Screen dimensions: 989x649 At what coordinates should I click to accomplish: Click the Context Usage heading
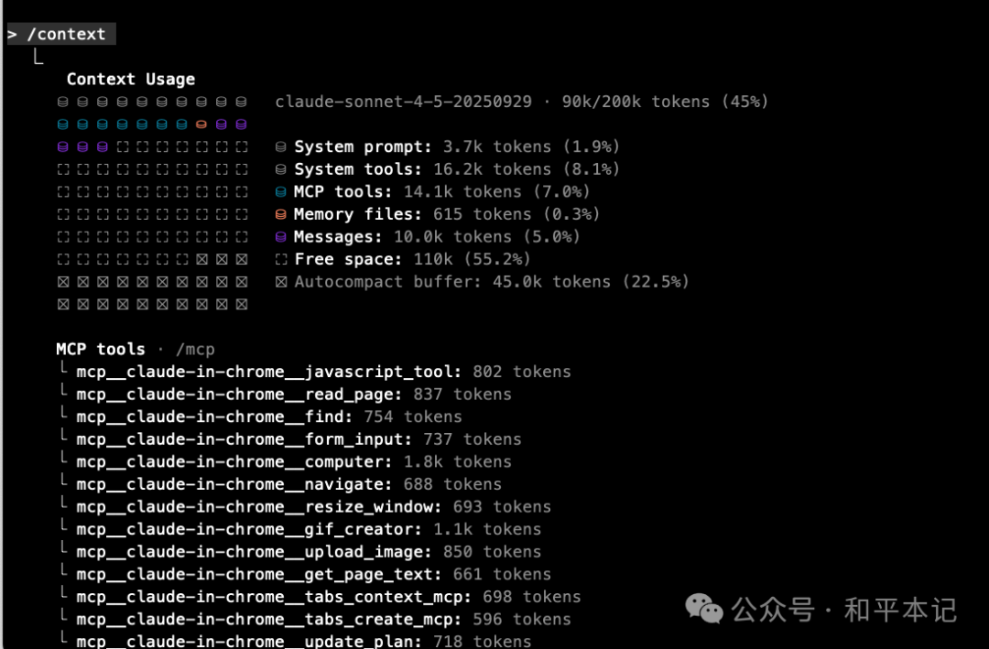click(x=131, y=80)
